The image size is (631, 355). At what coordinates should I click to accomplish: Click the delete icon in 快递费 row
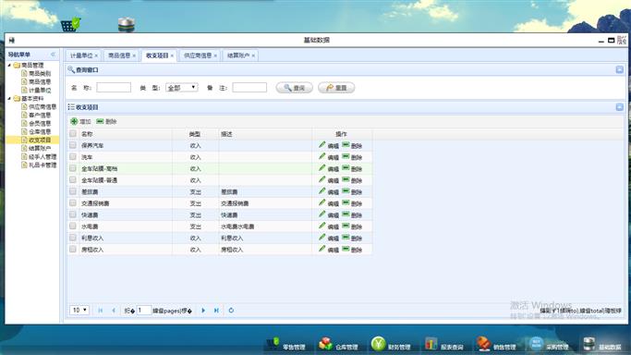(x=346, y=214)
